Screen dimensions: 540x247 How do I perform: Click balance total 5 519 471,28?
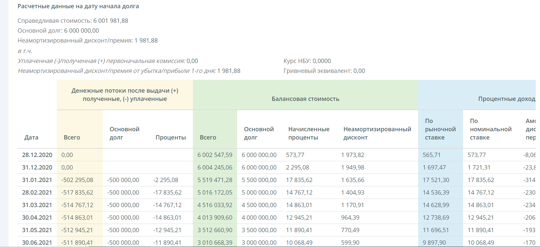pyautogui.click(x=216, y=180)
